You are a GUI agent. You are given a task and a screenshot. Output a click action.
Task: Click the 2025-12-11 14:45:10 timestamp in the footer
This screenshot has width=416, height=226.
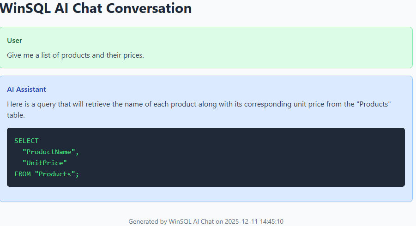[x=254, y=221]
